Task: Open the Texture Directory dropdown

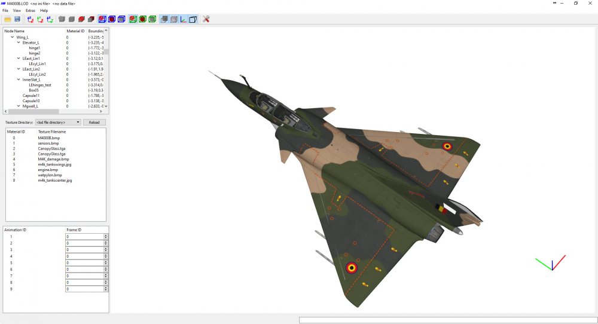Action: point(58,123)
